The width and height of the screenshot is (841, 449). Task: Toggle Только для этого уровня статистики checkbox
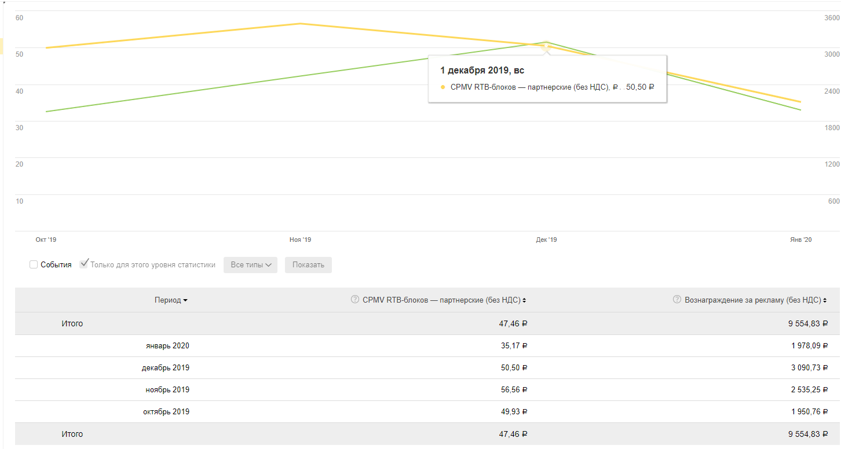[x=84, y=264]
